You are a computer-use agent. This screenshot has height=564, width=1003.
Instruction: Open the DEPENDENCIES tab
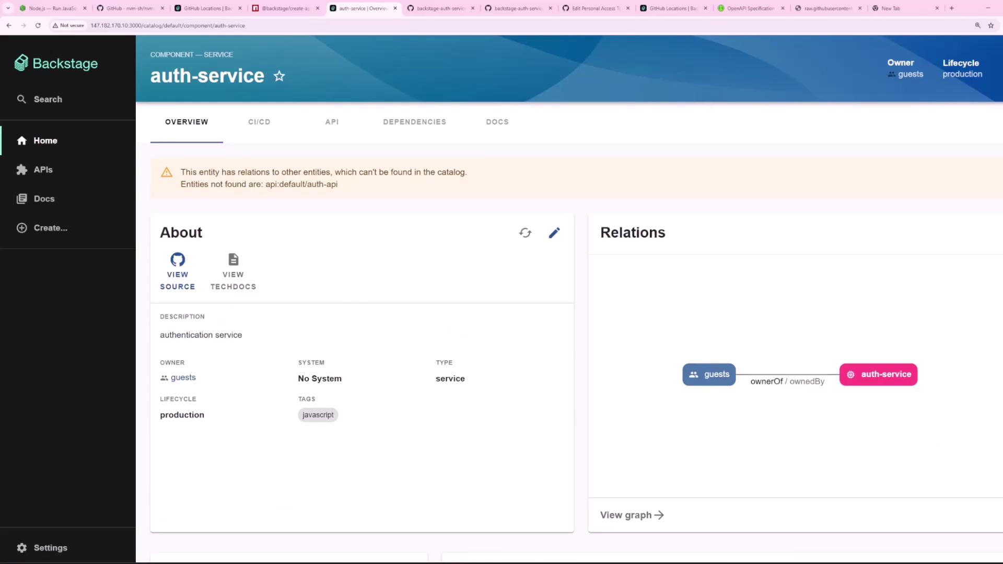(x=415, y=122)
